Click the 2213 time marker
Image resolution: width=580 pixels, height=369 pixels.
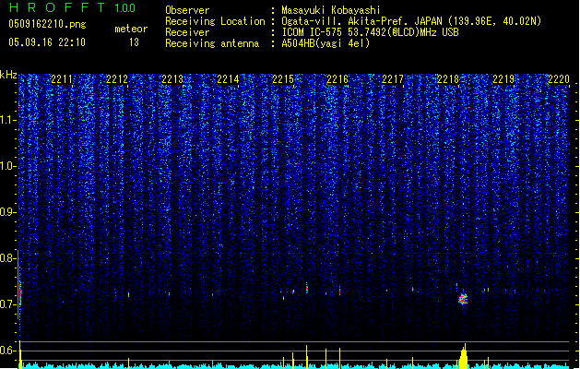coord(172,78)
